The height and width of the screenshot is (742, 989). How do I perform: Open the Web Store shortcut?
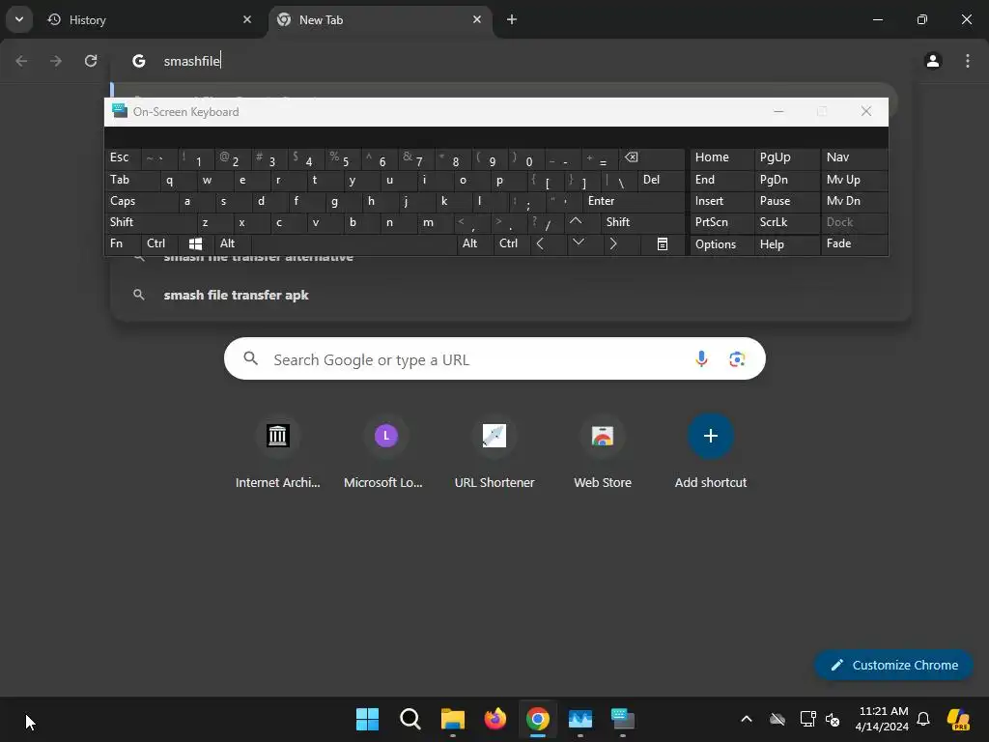[x=603, y=452]
